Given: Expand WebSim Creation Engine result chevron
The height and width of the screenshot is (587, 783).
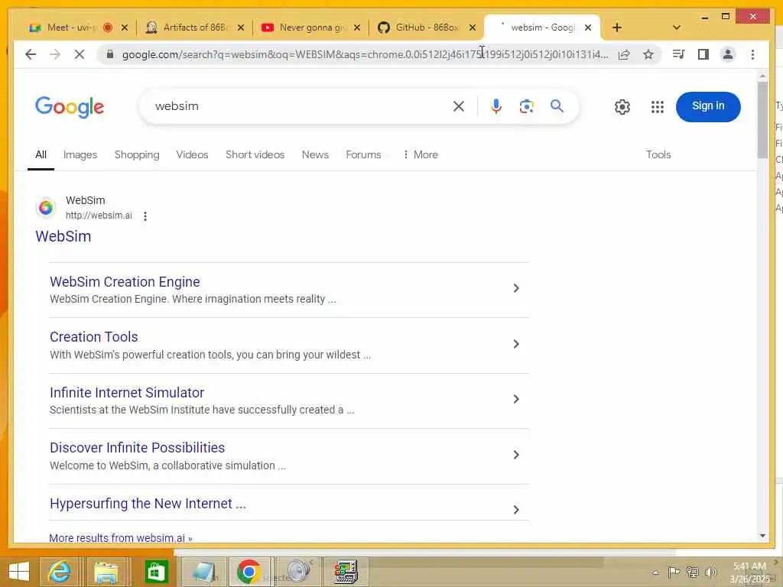Looking at the screenshot, I should pyautogui.click(x=516, y=288).
